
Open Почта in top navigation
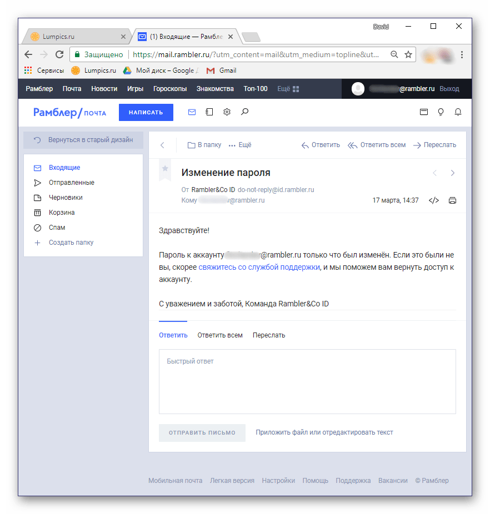72,89
